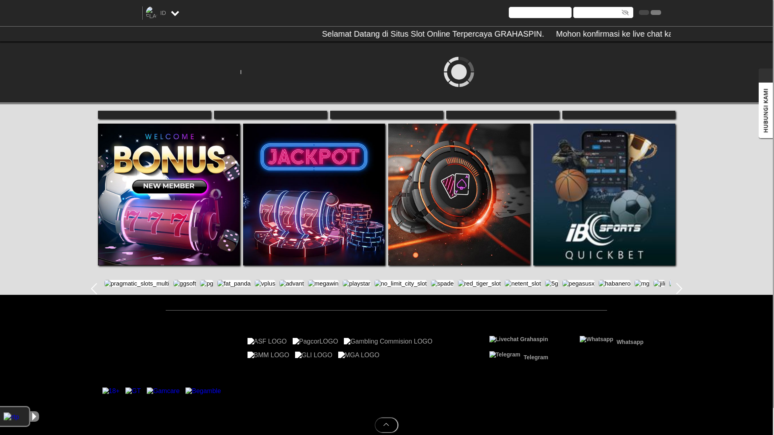774x435 pixels.
Task: Open the Telegram contact link
Action: pyautogui.click(x=519, y=356)
